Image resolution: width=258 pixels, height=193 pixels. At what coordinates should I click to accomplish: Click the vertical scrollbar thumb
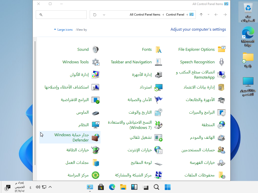35,103
